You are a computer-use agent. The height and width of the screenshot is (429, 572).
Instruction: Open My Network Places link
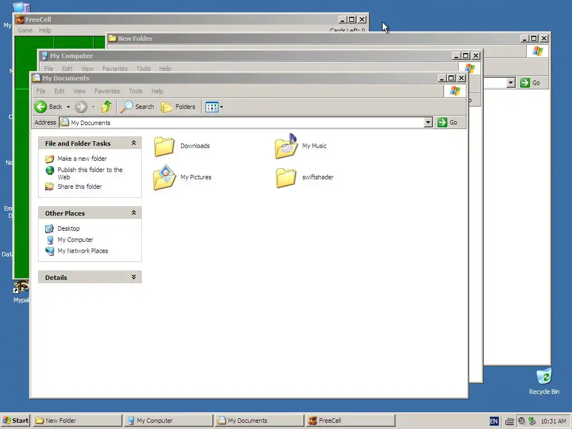pos(83,251)
